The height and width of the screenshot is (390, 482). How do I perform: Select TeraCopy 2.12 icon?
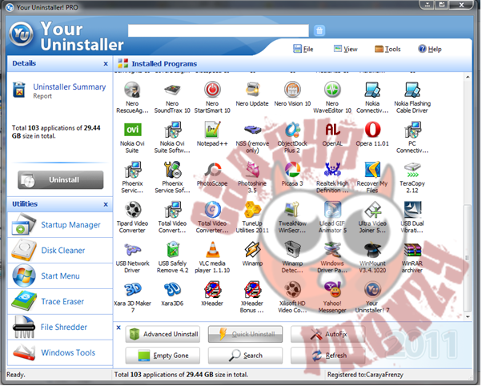(412, 170)
